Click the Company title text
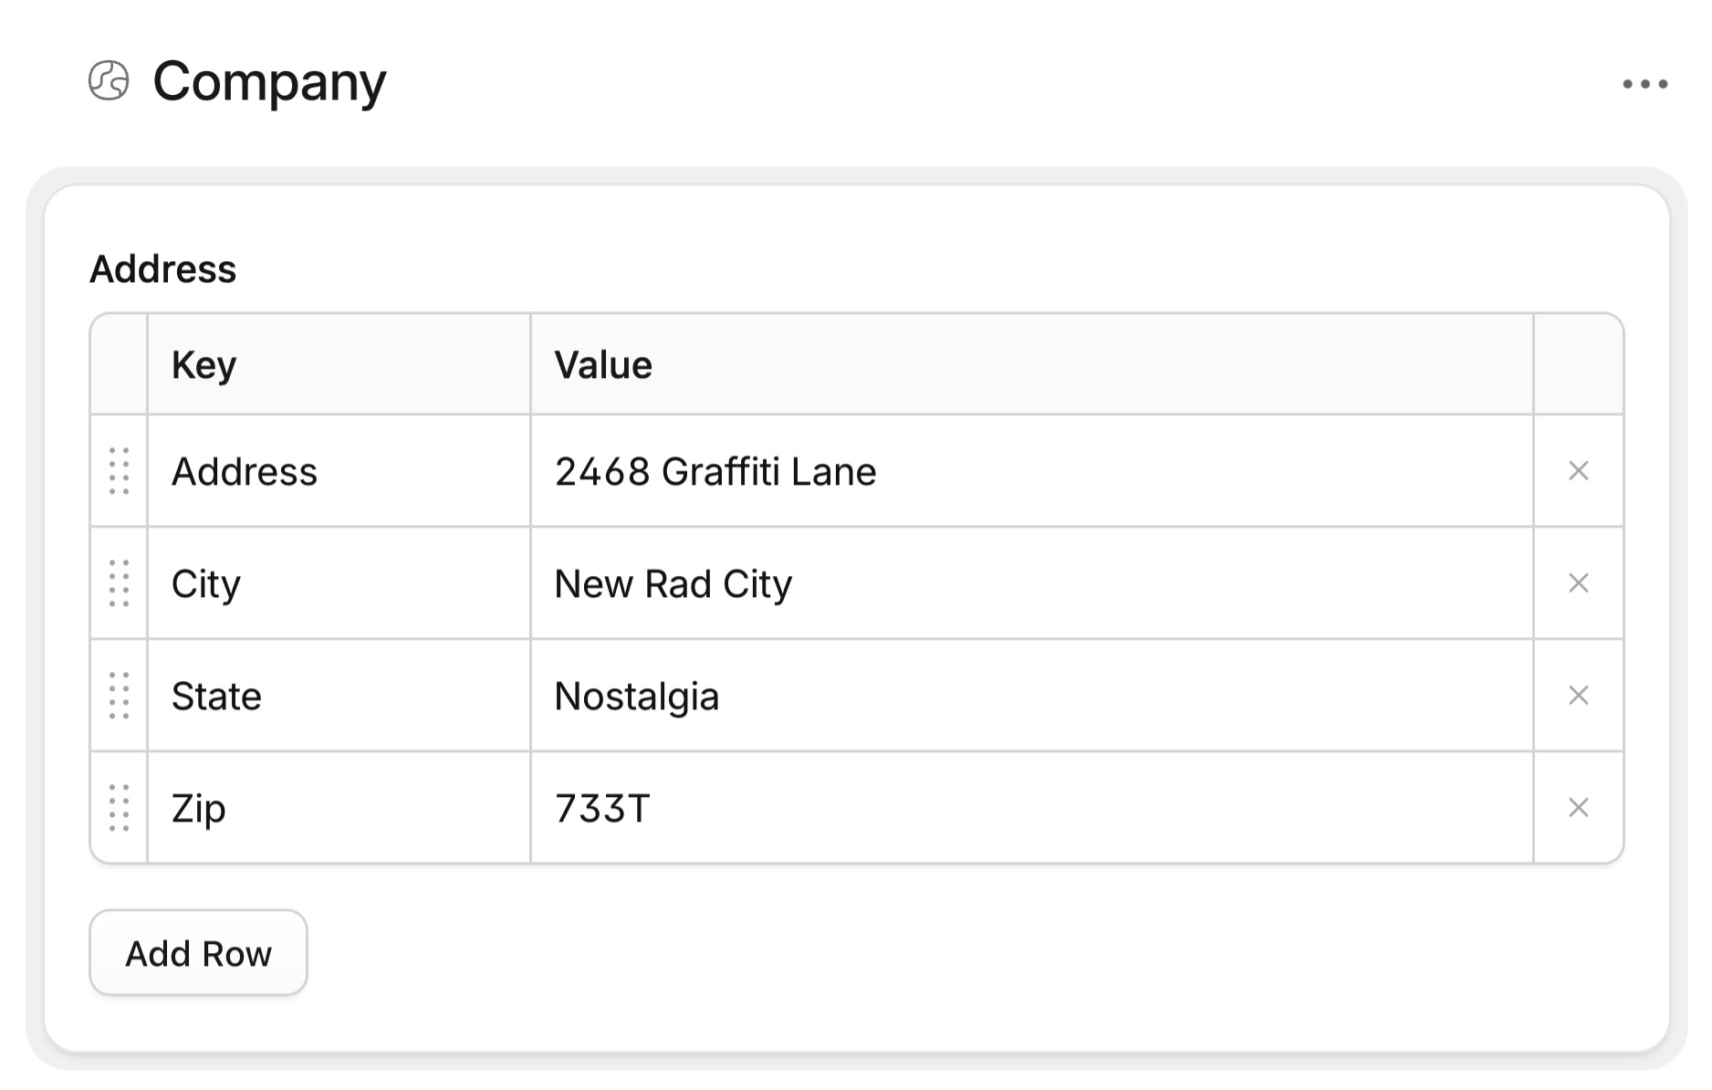Image resolution: width=1712 pixels, height=1090 pixels. (269, 82)
